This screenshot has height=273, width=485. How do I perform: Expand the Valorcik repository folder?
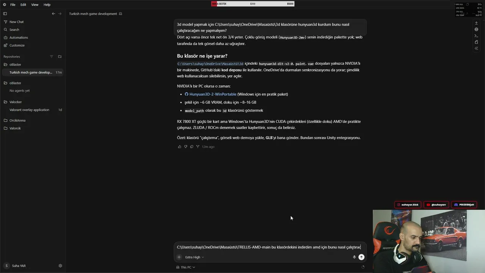33,128
